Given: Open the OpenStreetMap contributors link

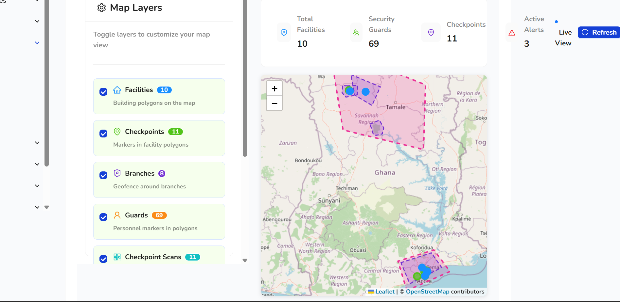Looking at the screenshot, I should 427,292.
